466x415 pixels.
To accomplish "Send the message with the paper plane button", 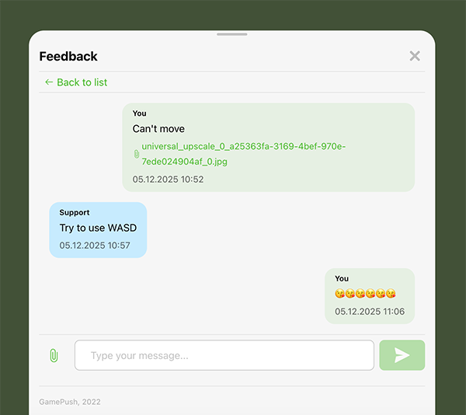I will coord(402,355).
